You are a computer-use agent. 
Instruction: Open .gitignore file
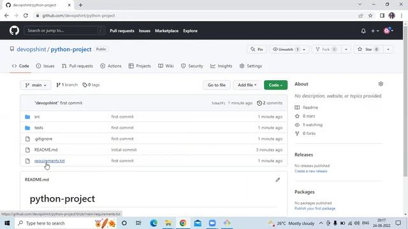click(43, 139)
